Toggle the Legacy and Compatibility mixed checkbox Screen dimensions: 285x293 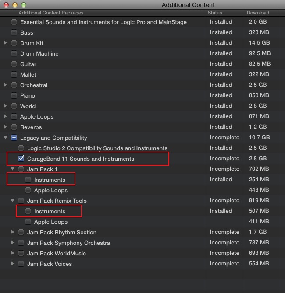point(14,138)
